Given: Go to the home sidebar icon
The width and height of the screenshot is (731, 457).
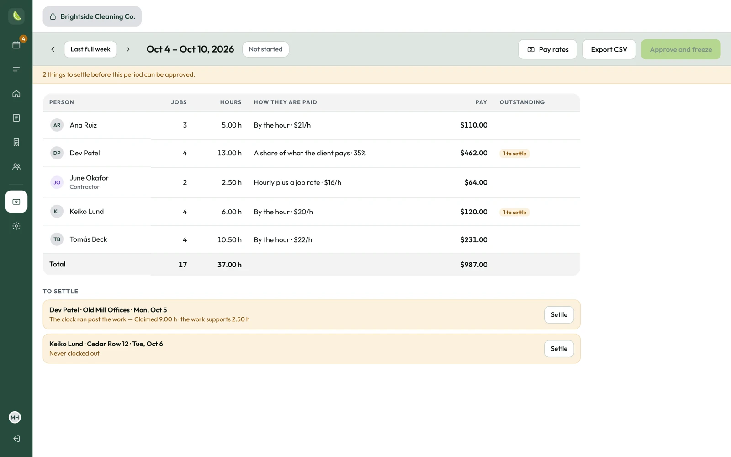Looking at the screenshot, I should click(x=16, y=94).
